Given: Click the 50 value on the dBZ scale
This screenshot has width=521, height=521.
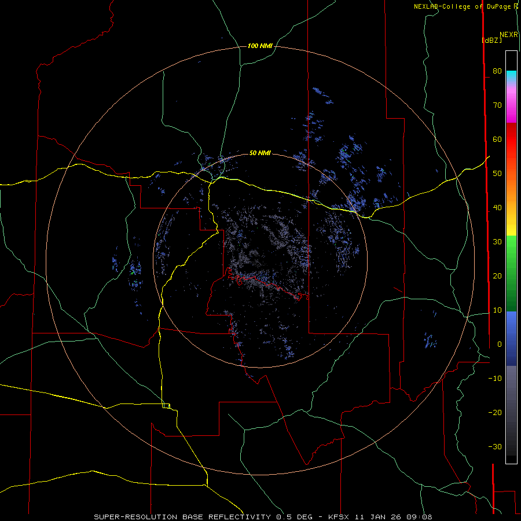Looking at the screenshot, I should click(497, 174).
